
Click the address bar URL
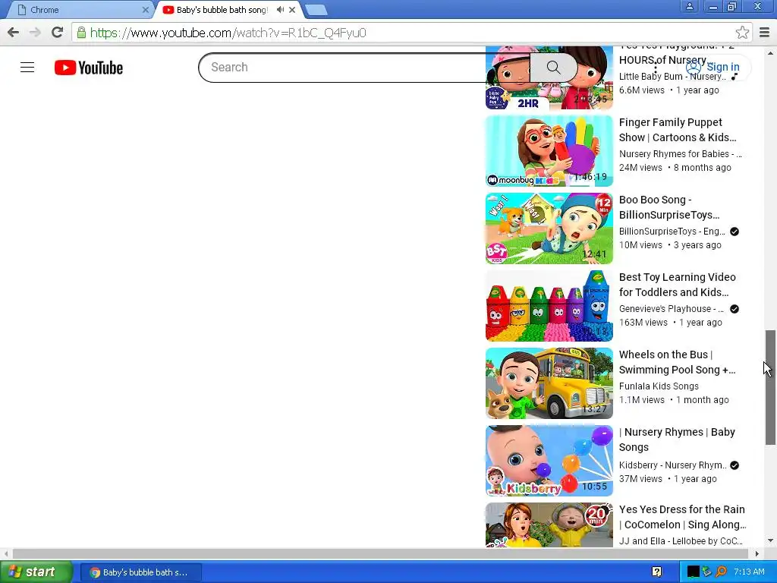click(x=228, y=33)
